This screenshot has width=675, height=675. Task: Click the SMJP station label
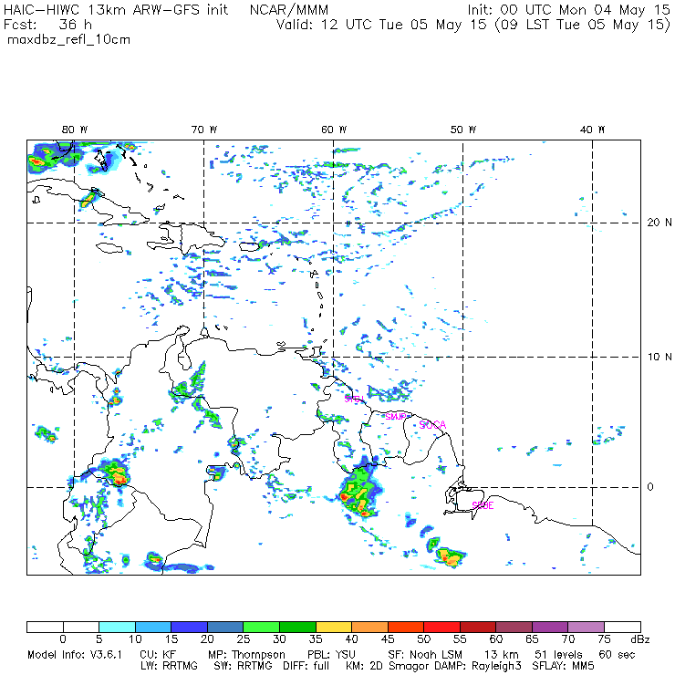point(396,417)
